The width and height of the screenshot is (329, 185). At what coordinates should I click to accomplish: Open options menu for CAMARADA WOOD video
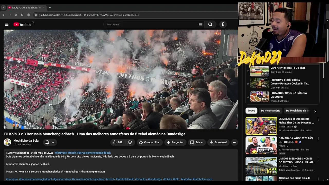[318, 139]
